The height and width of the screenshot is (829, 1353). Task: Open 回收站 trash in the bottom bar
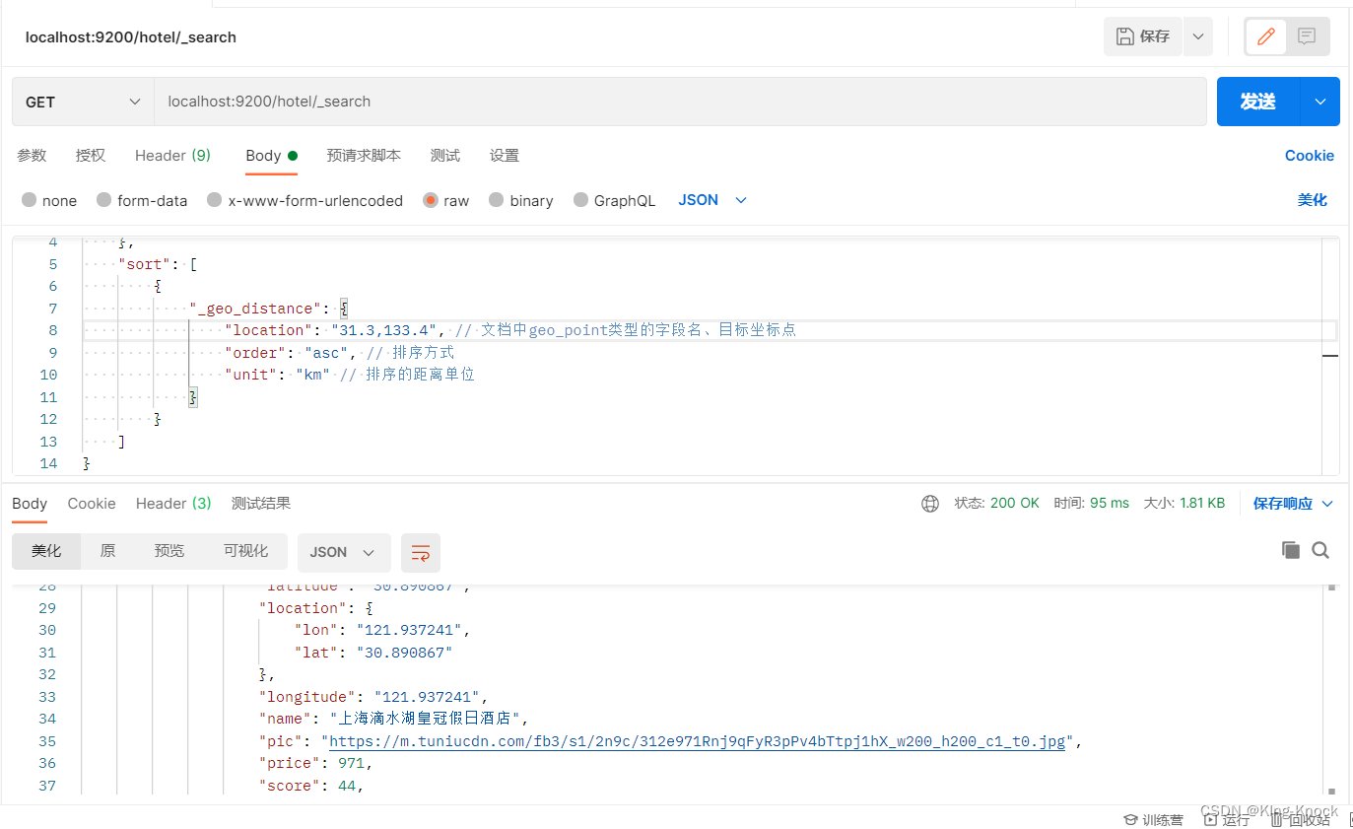tap(1300, 819)
